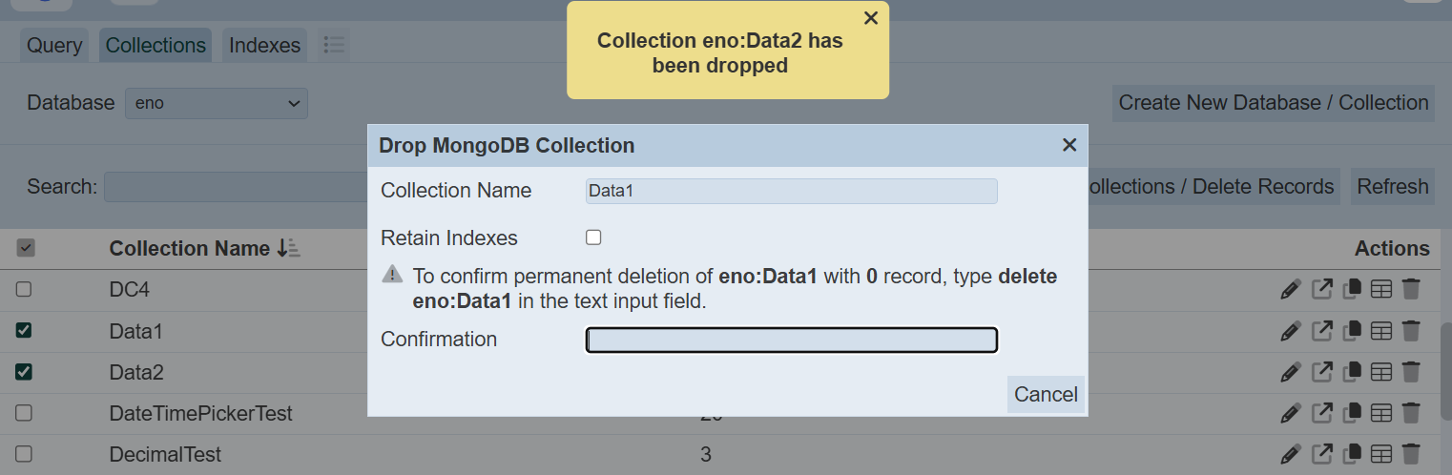Open the Indexes tab
Image resolution: width=1452 pixels, height=475 pixels.
coord(264,45)
